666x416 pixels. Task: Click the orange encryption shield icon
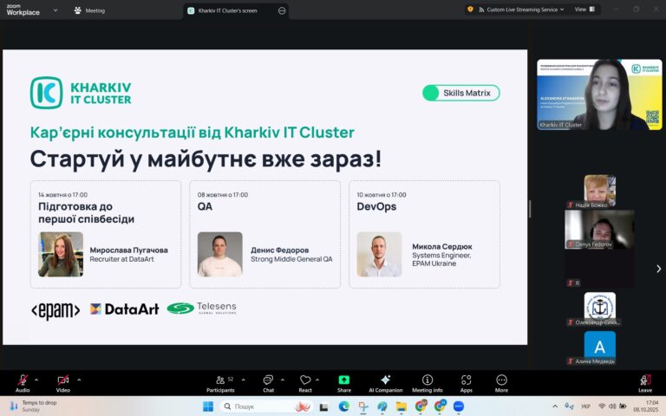tap(470, 9)
